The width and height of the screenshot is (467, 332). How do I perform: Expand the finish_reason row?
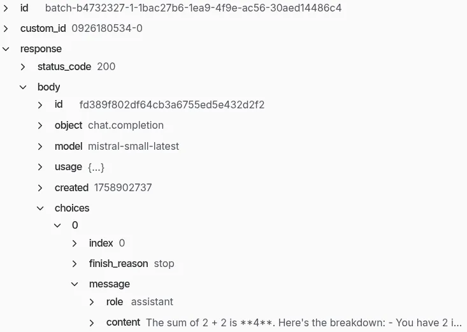(75, 264)
